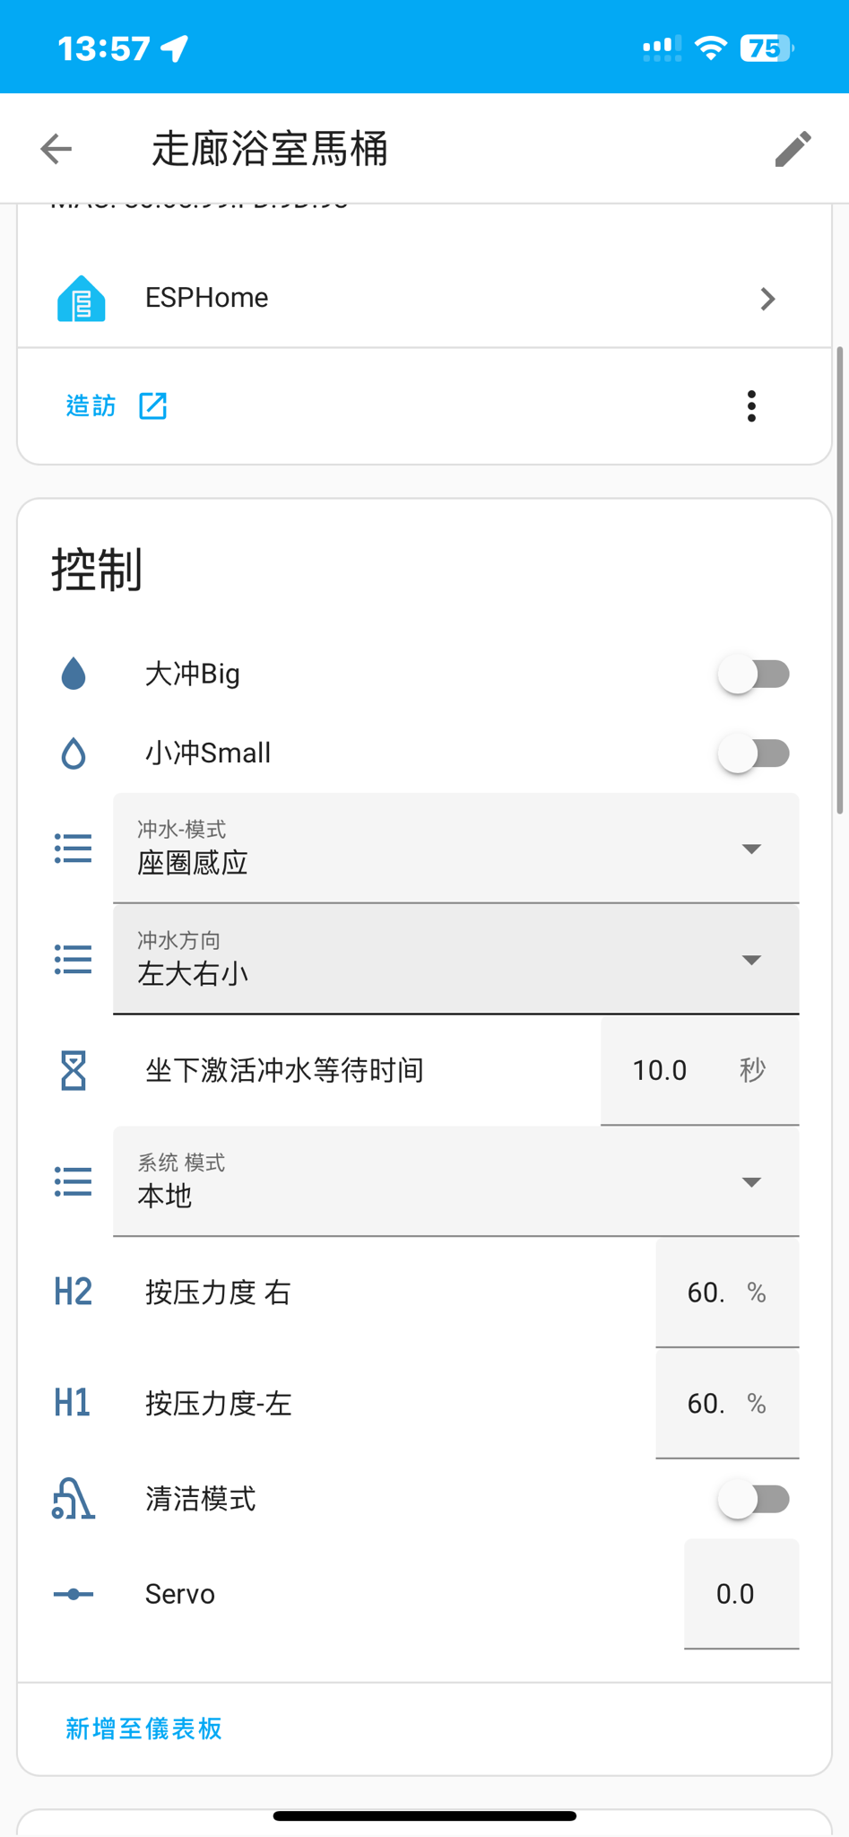
Task: Open the 冲水方向 dropdown
Action: (455, 960)
